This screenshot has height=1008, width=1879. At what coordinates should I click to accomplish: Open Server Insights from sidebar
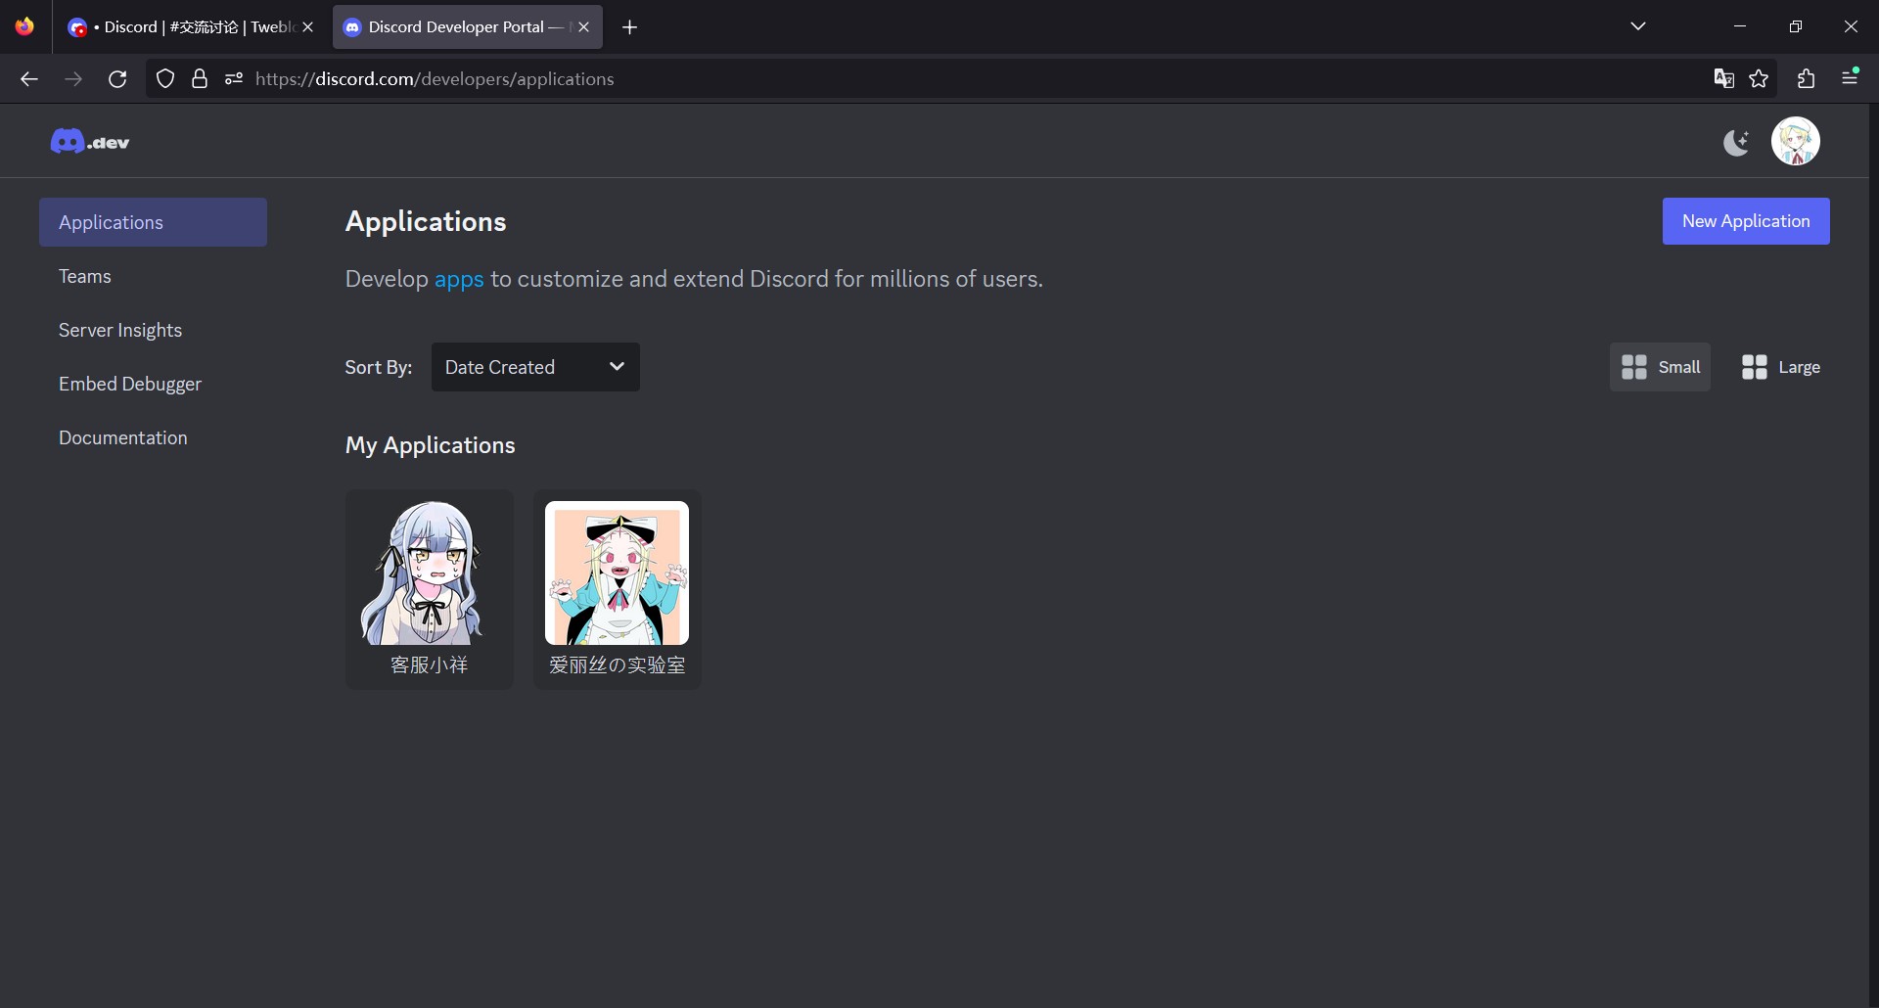(x=120, y=330)
